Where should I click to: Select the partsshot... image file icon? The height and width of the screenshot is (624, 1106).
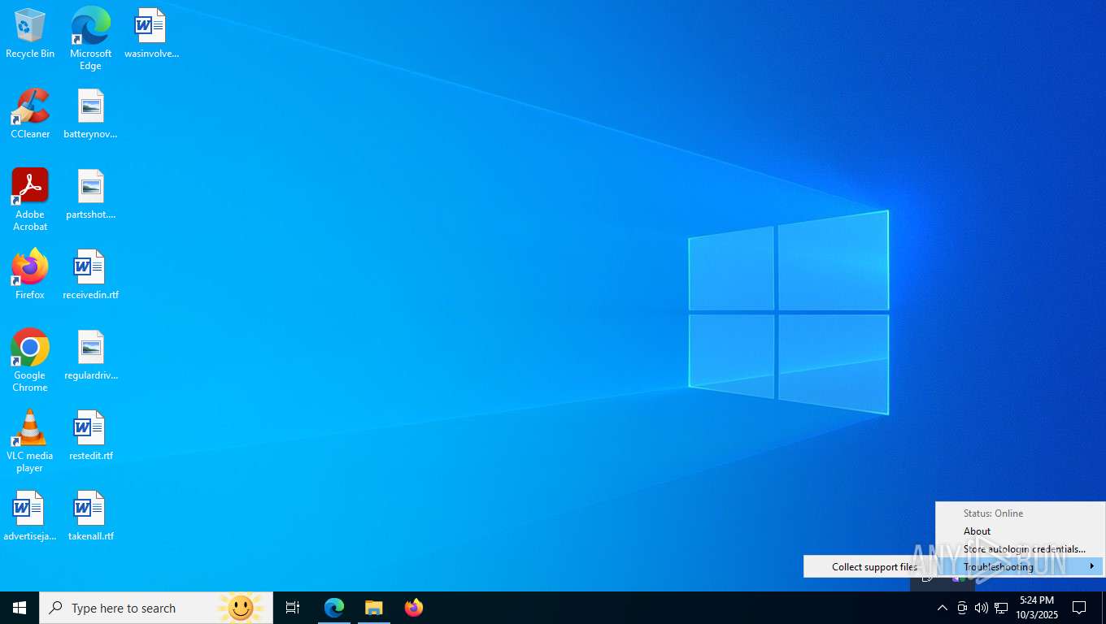tap(90, 195)
